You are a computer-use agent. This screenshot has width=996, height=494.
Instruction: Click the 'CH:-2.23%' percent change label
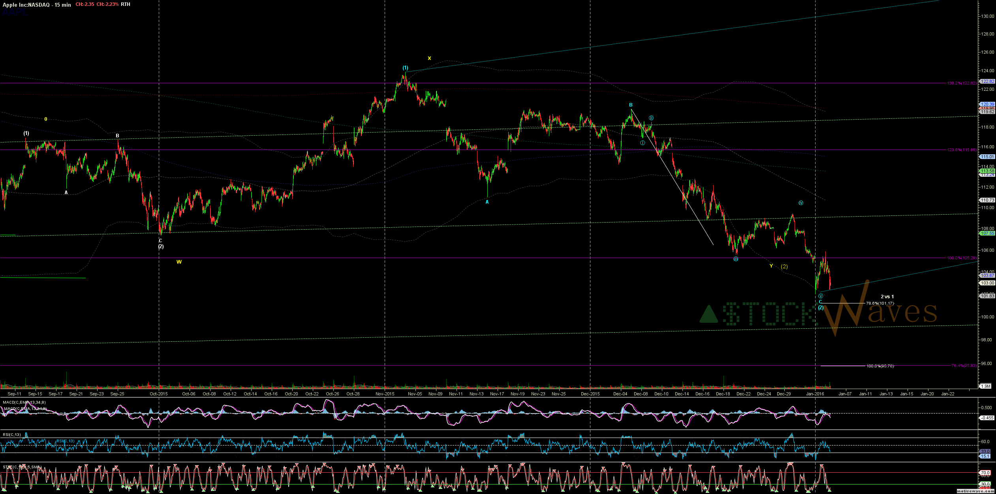coord(107,4)
